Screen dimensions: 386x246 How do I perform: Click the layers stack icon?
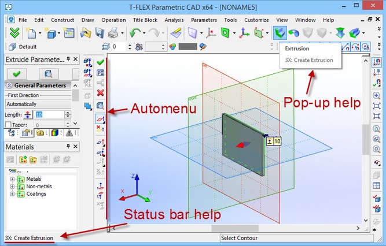pyautogui.click(x=106, y=47)
